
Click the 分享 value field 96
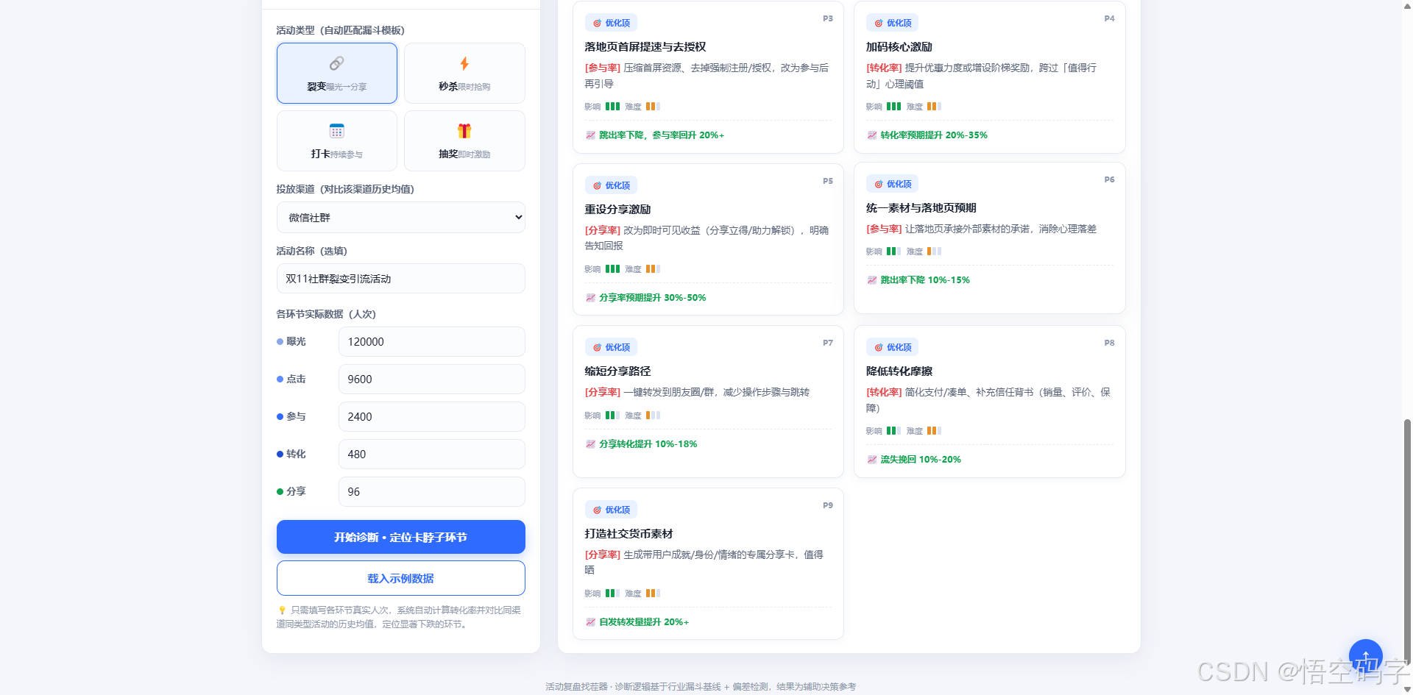pos(432,492)
